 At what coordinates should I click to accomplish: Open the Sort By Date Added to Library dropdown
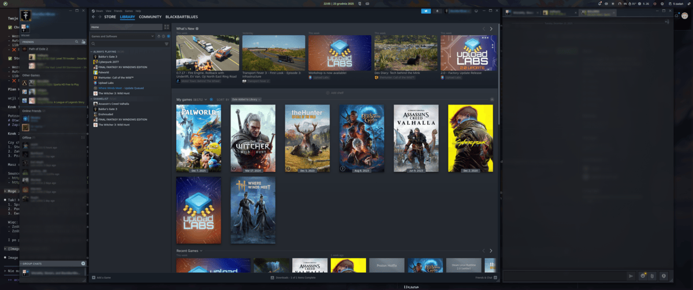247,99
